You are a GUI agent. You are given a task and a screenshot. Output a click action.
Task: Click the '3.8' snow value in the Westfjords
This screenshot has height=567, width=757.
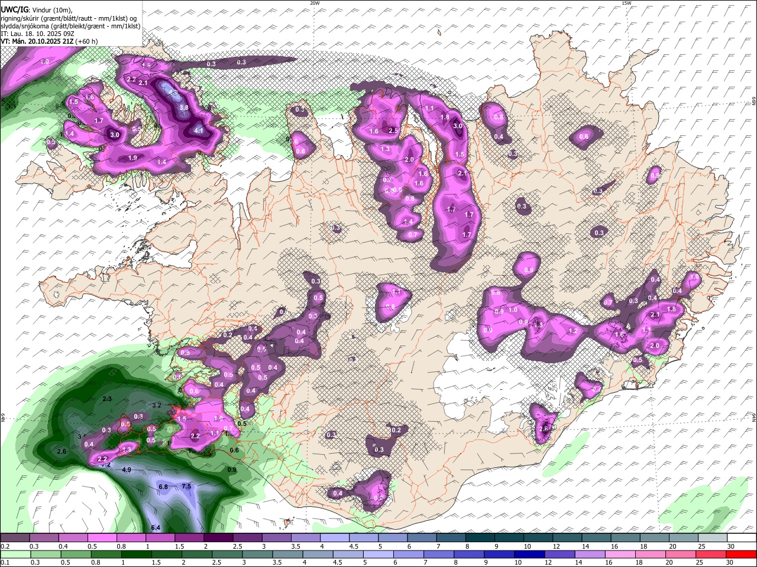point(184,107)
